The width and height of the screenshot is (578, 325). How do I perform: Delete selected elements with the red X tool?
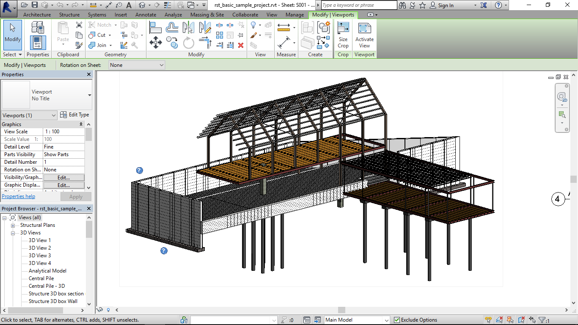click(241, 45)
